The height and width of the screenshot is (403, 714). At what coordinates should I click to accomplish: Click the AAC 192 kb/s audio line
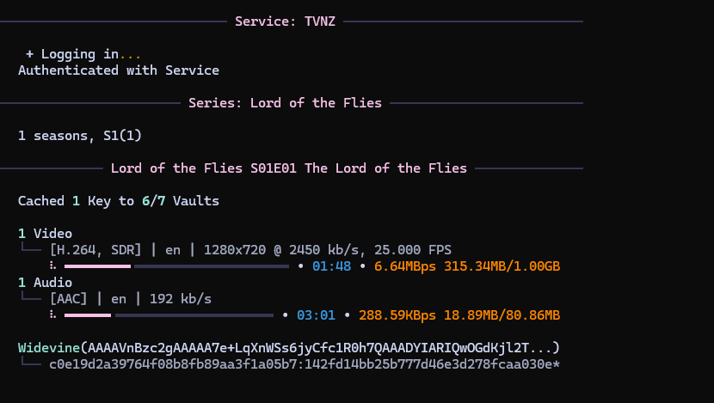pyautogui.click(x=131, y=299)
